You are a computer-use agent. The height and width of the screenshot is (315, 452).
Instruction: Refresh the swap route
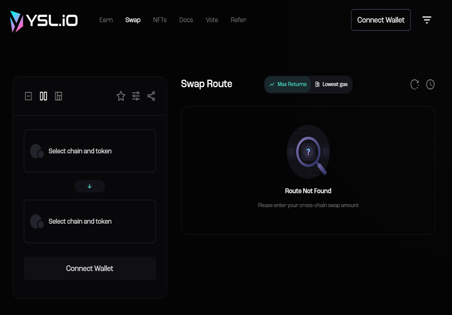point(414,84)
